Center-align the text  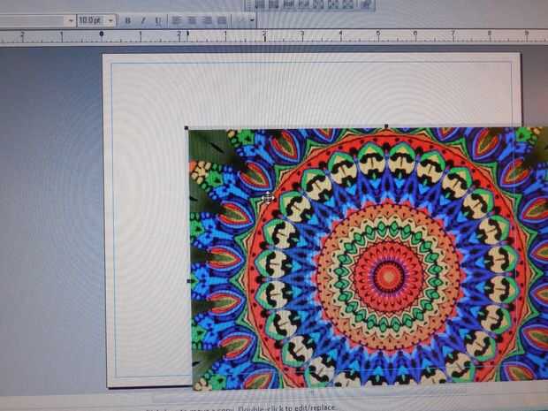(x=192, y=20)
